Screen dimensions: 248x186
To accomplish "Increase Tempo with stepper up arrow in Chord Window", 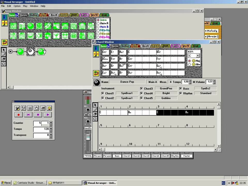I will (190, 81).
